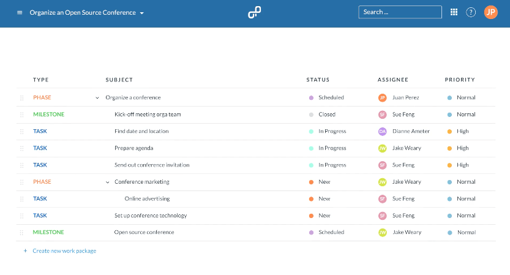The width and height of the screenshot is (510, 275).
Task: Sort by the Status column header
Action: tap(318, 80)
